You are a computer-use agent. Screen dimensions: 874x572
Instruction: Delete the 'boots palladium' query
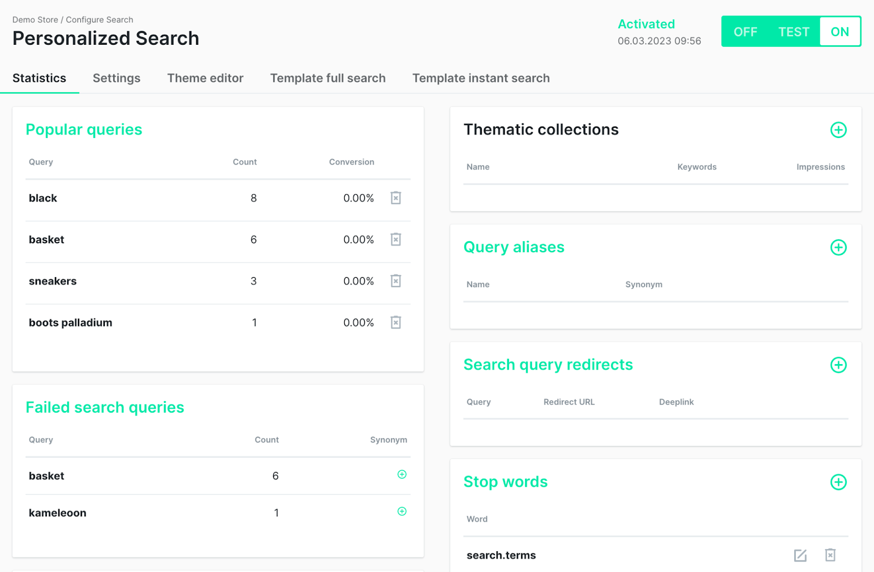click(395, 322)
